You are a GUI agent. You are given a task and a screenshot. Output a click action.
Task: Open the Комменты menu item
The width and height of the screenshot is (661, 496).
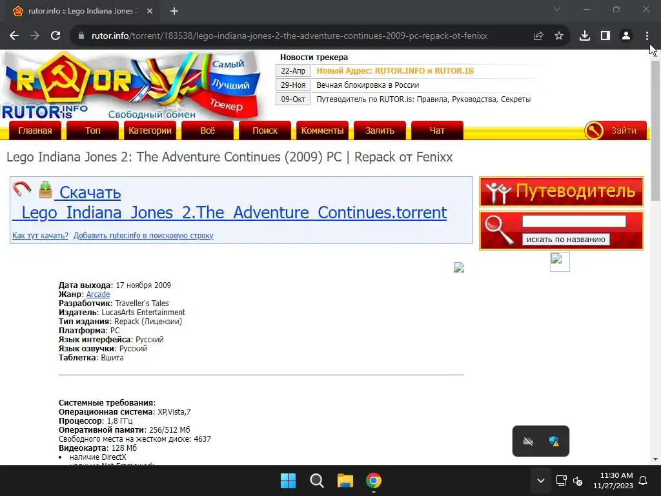[x=323, y=130]
